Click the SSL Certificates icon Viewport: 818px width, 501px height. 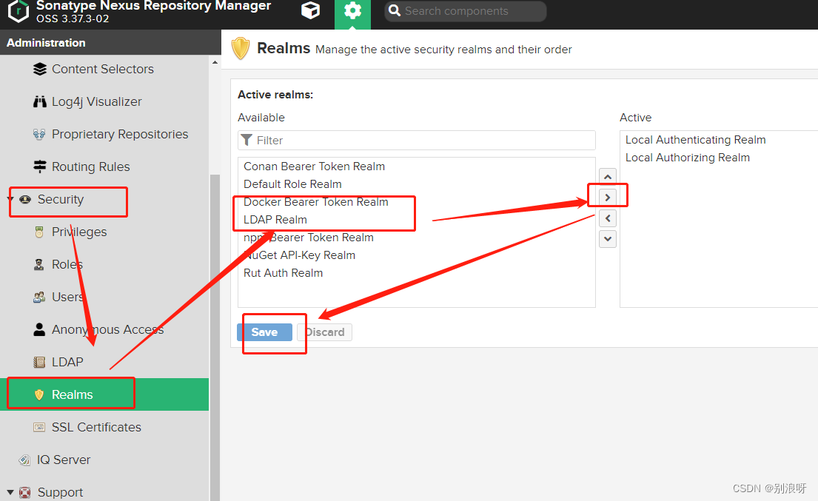[x=39, y=428]
